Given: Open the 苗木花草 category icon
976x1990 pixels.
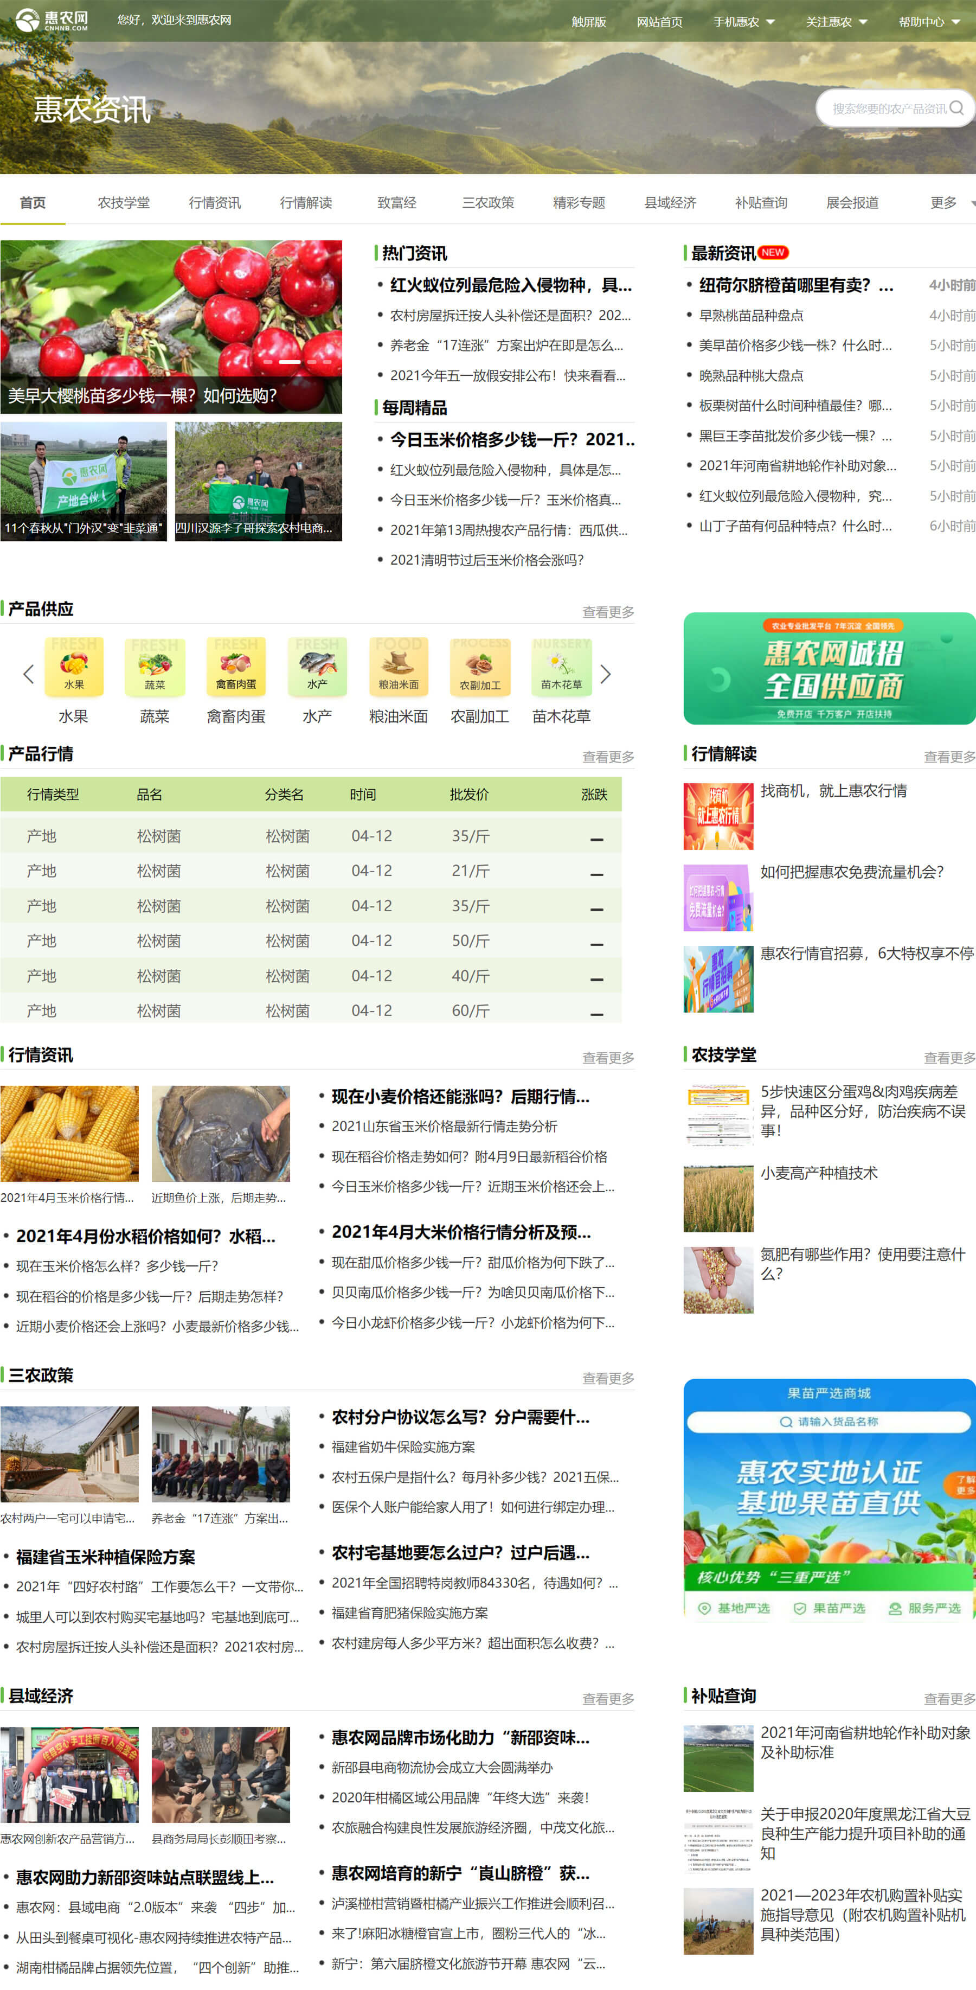Looking at the screenshot, I should point(561,667).
